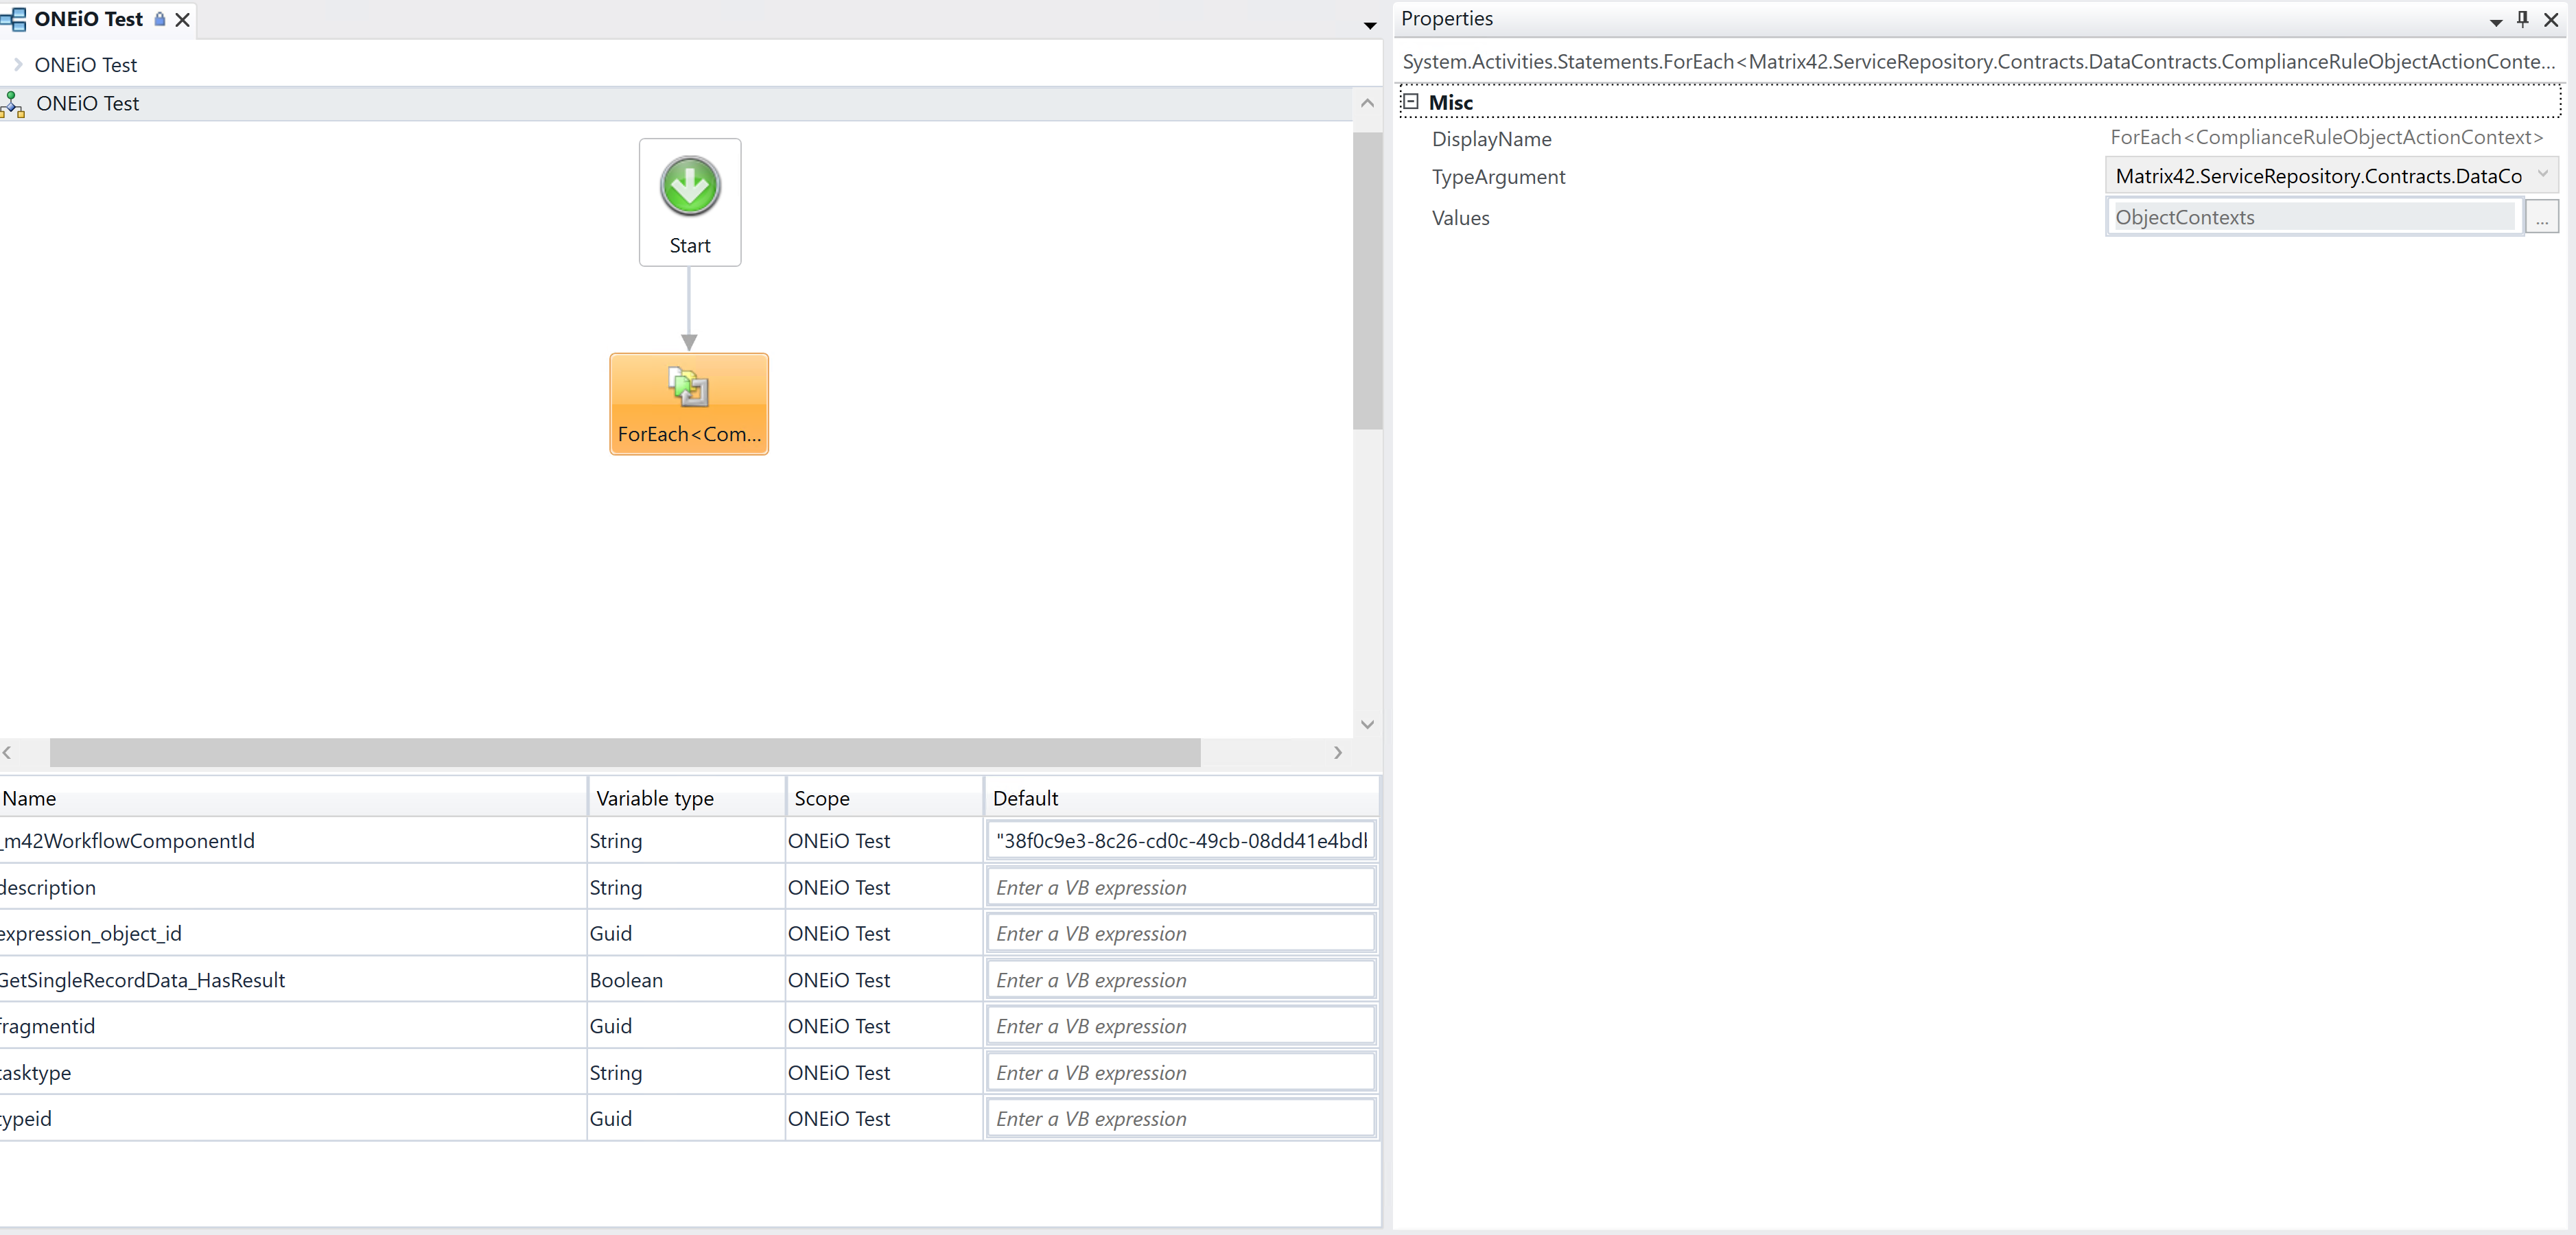
Task: Click the TypeArgument property label
Action: tap(1498, 177)
